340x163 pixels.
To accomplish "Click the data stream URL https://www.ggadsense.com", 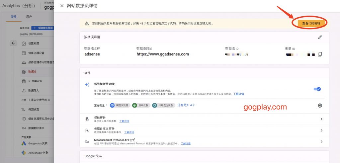I will pyautogui.click(x=163, y=54).
